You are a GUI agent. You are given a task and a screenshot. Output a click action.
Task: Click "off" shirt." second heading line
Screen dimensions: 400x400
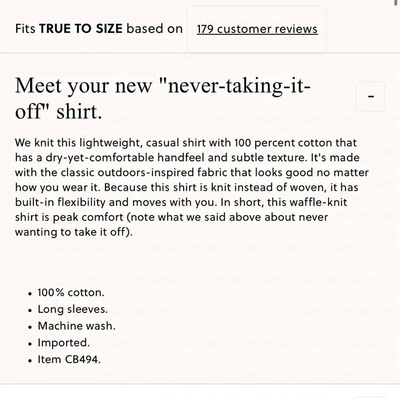pos(58,112)
